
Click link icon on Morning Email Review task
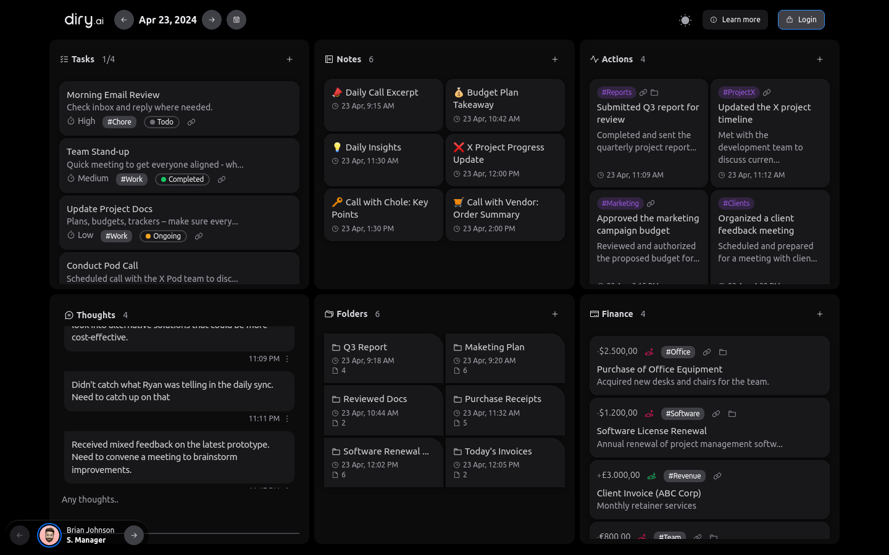191,122
